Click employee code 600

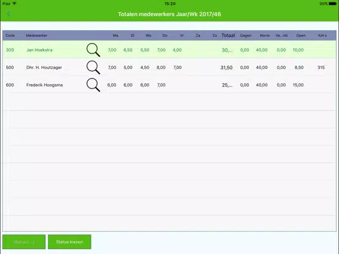[10, 85]
